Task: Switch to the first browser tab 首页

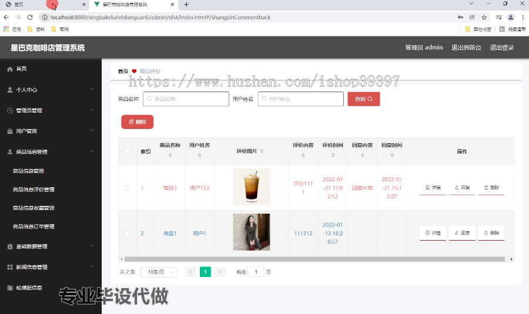Action: (44, 4)
